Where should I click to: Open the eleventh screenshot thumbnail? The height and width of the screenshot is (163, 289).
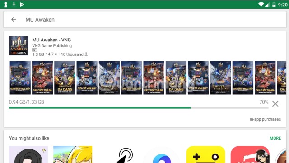coord(243,77)
